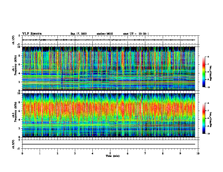
Task: Click the time axis tick label "3"
Action: click(x=75, y=153)
